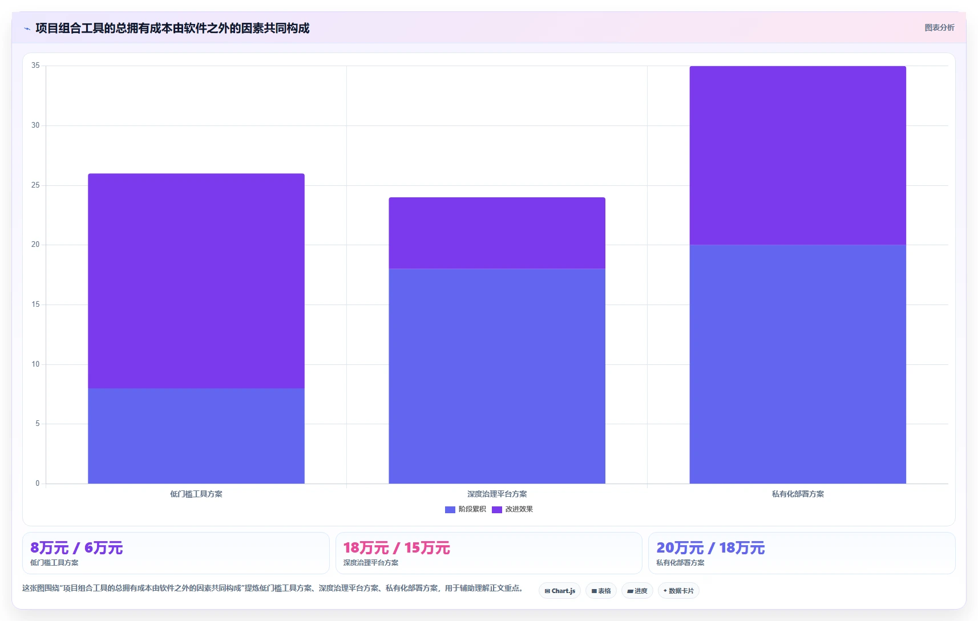Image resolution: width=978 pixels, height=621 pixels.
Task: Click the purple 改进效果 bar for 私有化部署方案
Action: 798,155
